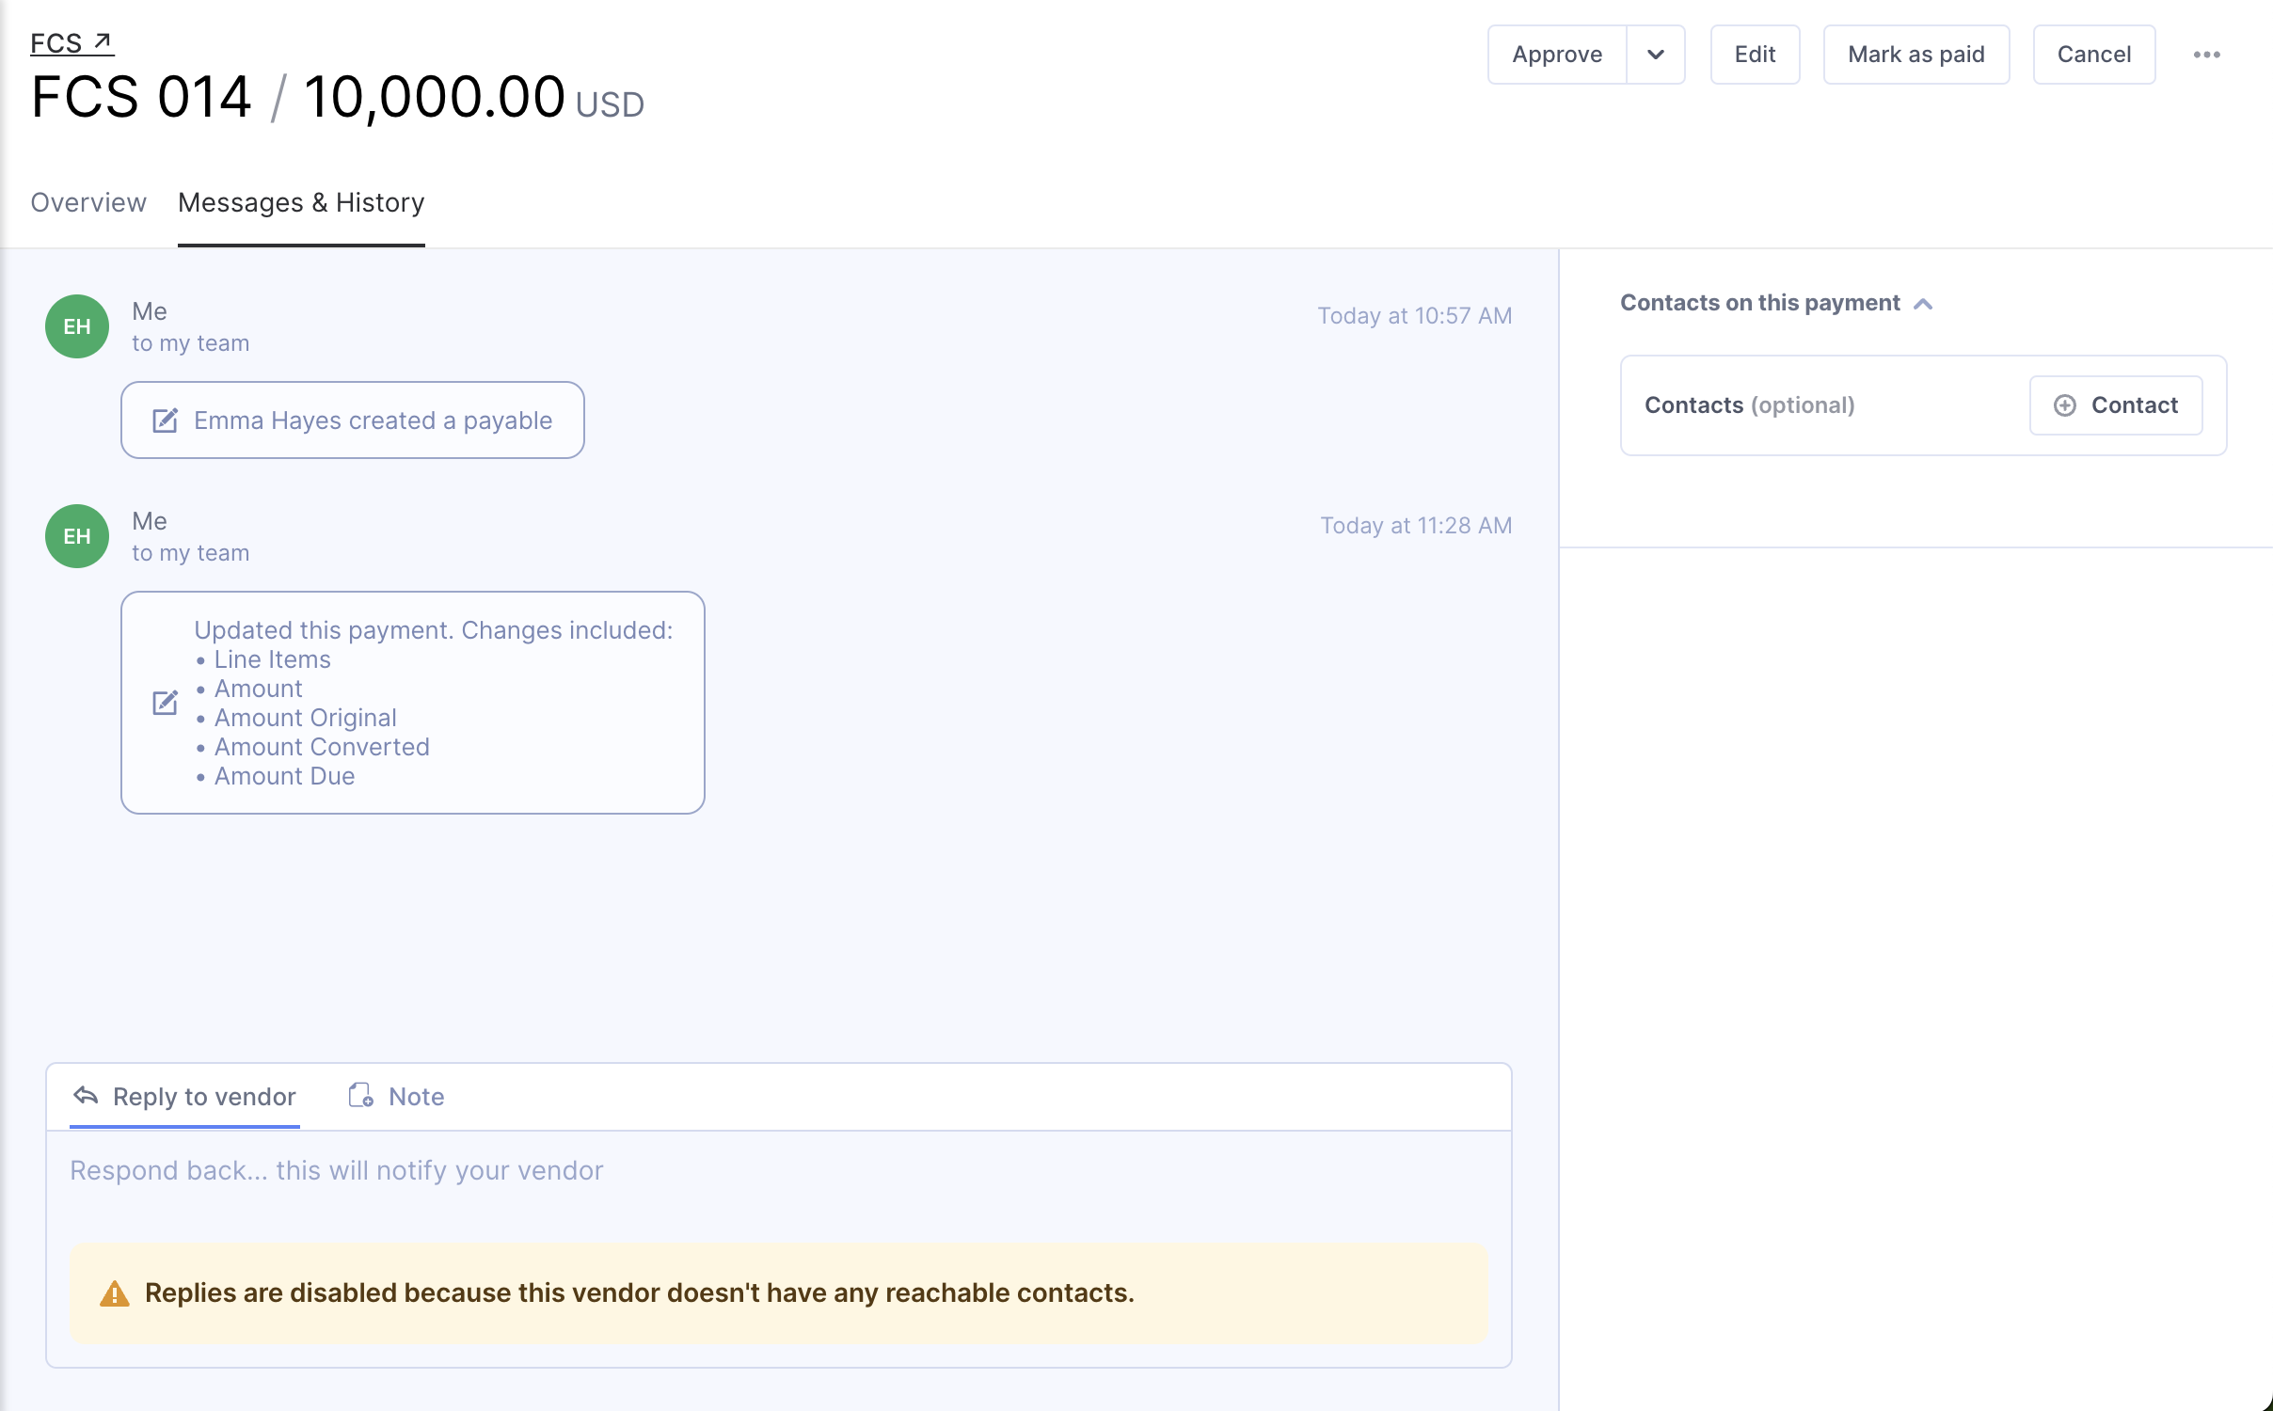
Task: Switch to the Overview tab
Action: 88,202
